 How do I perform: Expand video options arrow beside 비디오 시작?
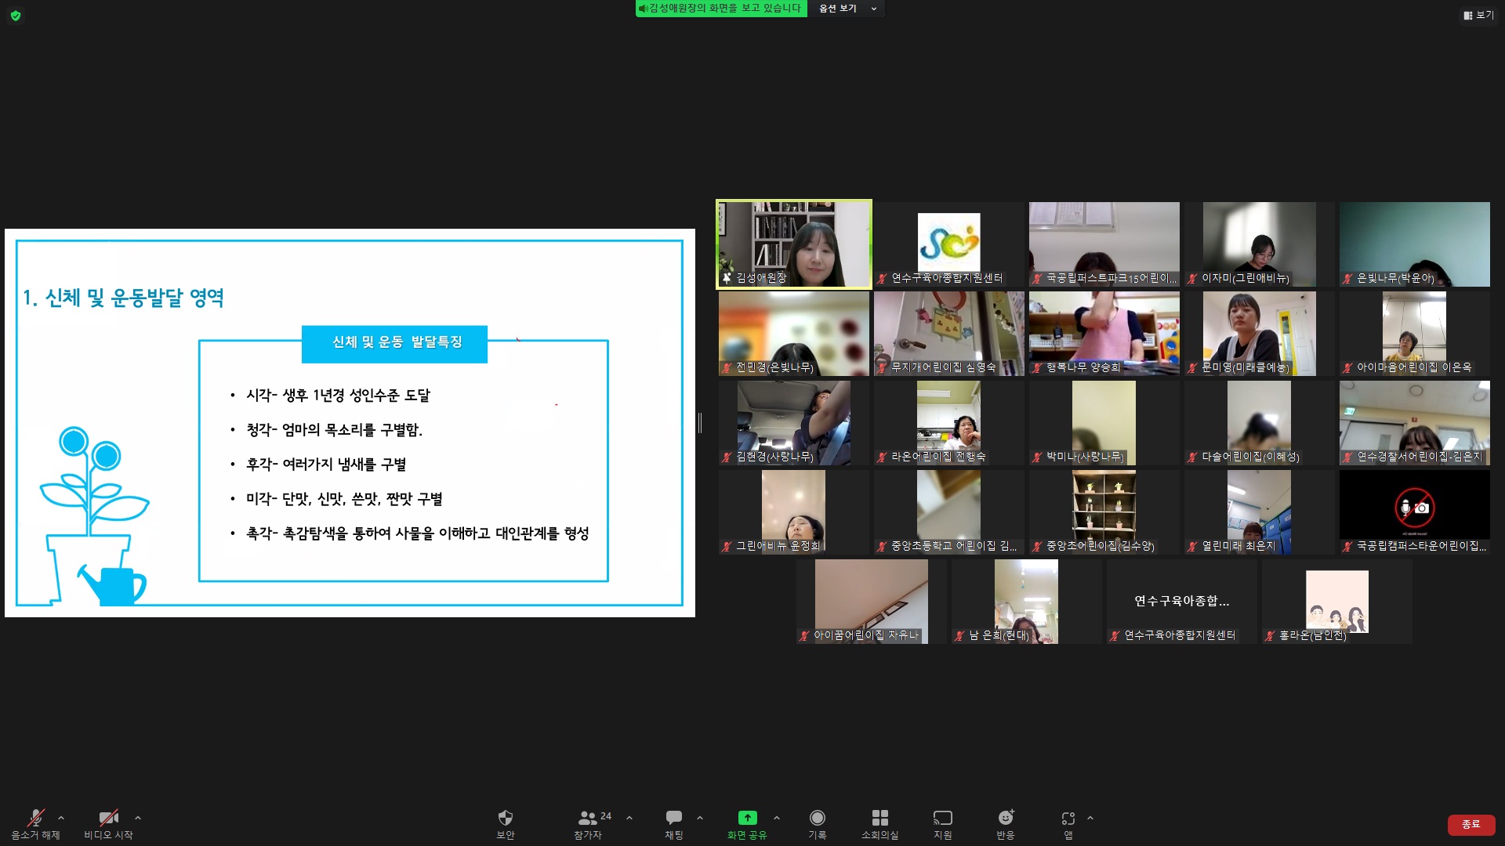[138, 818]
